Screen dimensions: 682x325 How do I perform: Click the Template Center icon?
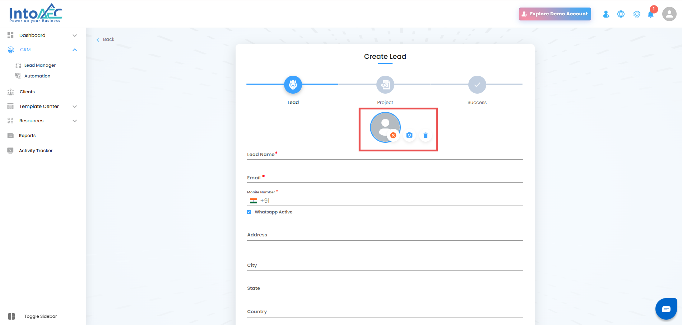pyautogui.click(x=10, y=106)
